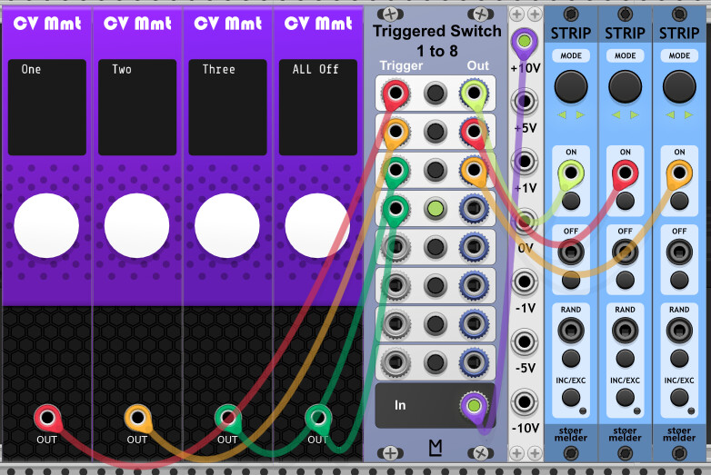Image resolution: width=711 pixels, height=475 pixels.
Task: Click the MODE knob on second STRIP
Action: (x=625, y=86)
